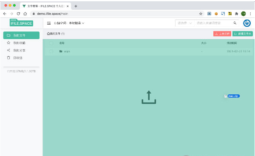This screenshot has height=156, width=255.
Task: Click the yellow extension icon
Action: click(230, 14)
